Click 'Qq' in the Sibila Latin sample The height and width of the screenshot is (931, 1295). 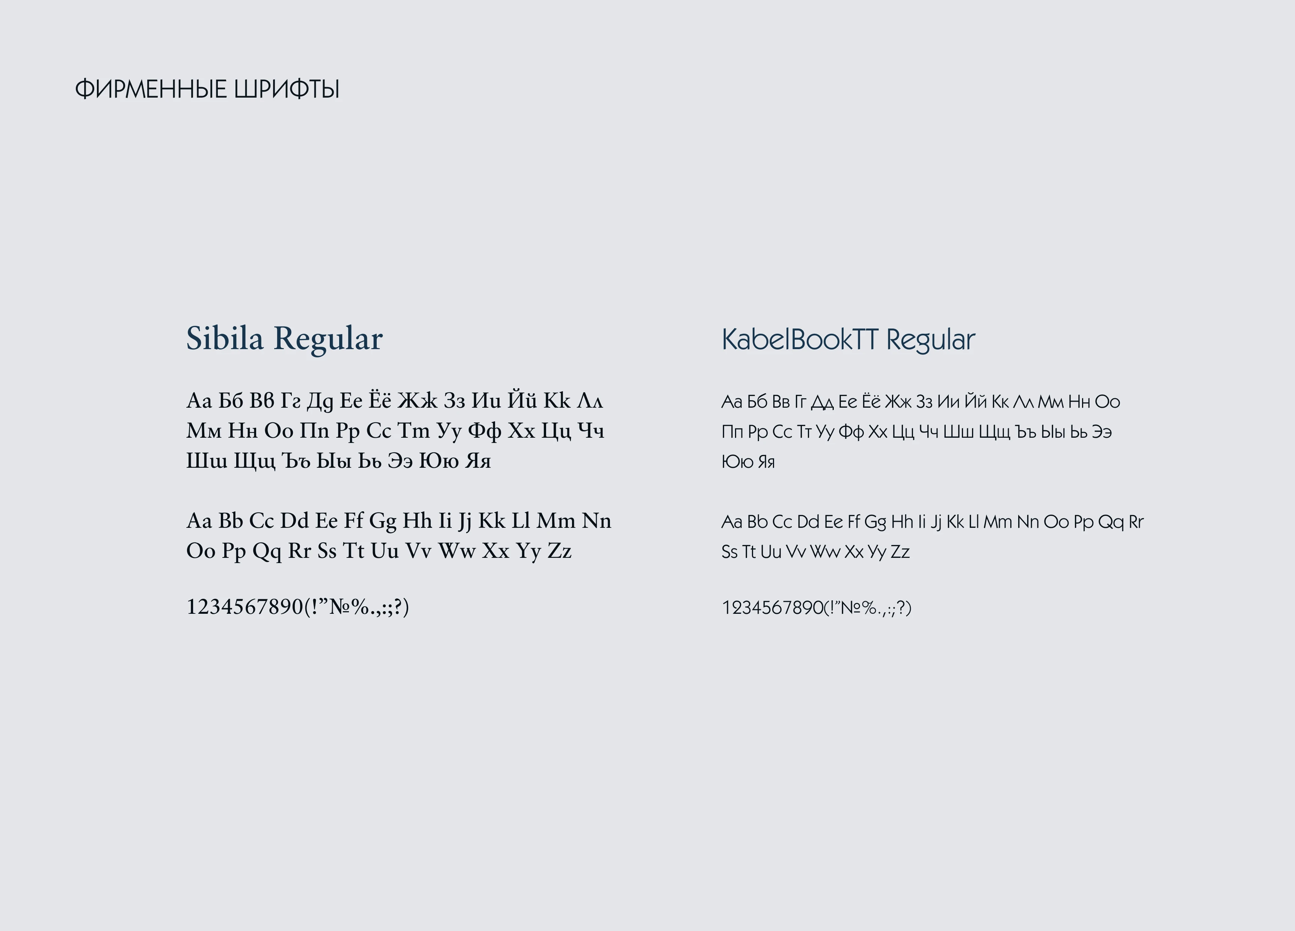pos(267,551)
